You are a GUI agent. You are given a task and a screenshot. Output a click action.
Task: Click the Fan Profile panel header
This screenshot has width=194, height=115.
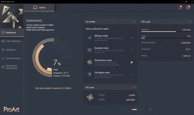110,22
